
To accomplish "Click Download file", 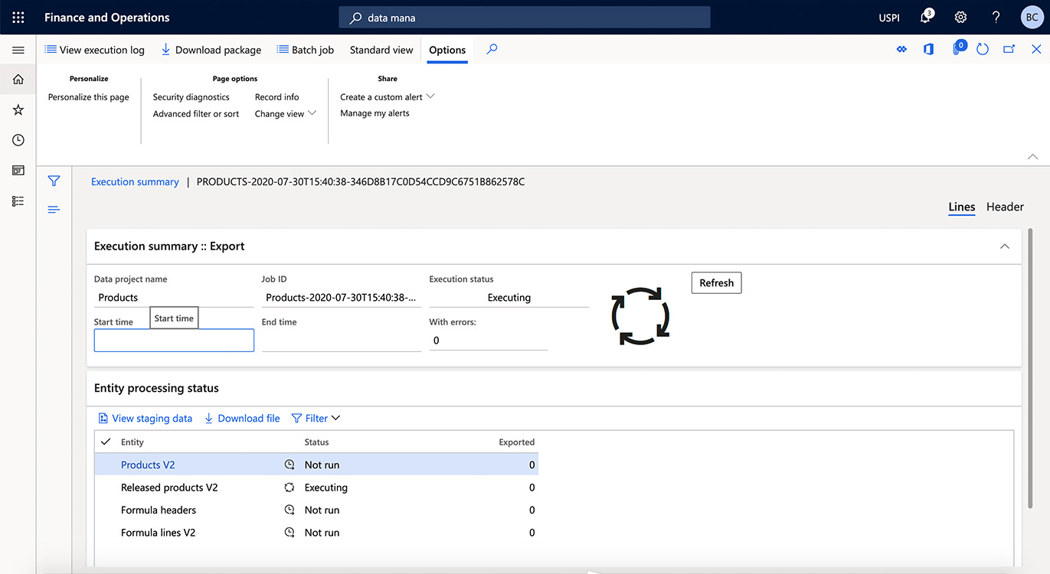I will [242, 419].
